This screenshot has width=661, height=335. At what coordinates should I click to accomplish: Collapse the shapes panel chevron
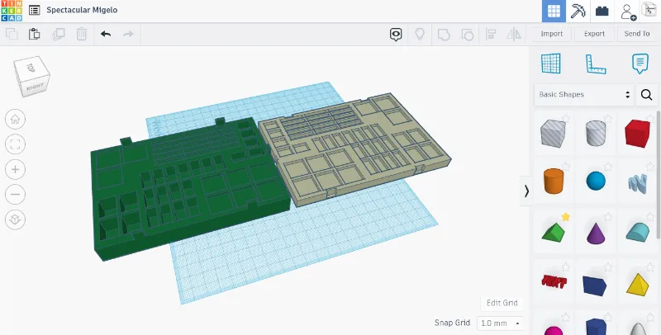pos(526,191)
